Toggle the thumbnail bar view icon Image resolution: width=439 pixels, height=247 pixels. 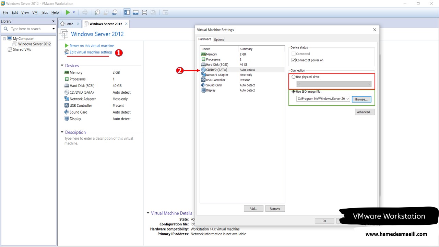(x=136, y=12)
